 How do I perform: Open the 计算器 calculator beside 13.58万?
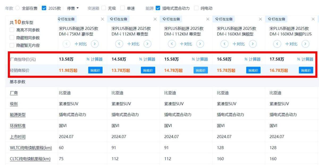click(x=94, y=59)
